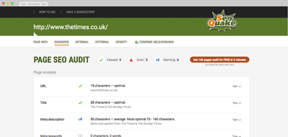Image resolution: width=288 pixels, height=137 pixels.
Task: Select the Density tab
Action: pyautogui.click(x=121, y=42)
